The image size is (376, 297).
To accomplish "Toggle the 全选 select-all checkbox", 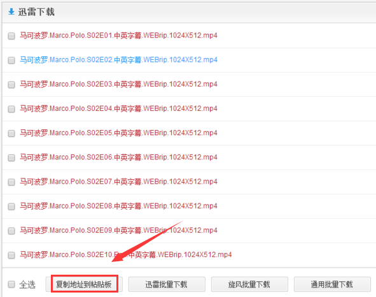I will click(11, 284).
